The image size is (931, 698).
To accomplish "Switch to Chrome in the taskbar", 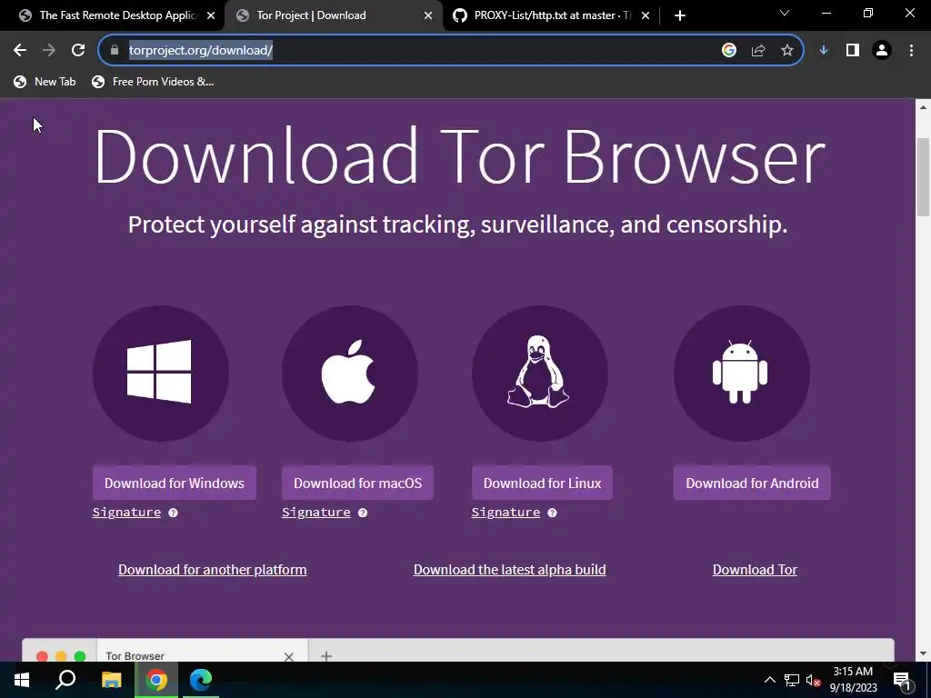I will pyautogui.click(x=156, y=680).
